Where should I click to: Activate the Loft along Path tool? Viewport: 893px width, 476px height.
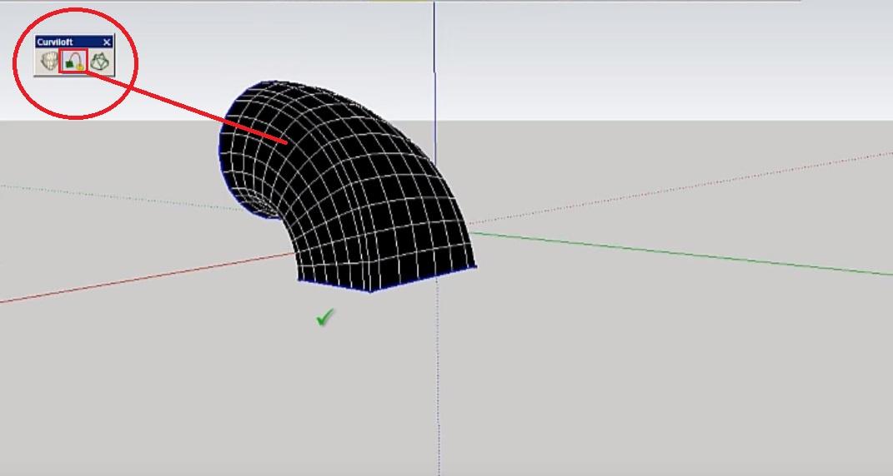74,62
